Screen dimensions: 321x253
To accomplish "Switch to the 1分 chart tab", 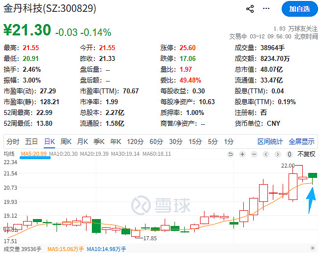I will tap(229, 141).
